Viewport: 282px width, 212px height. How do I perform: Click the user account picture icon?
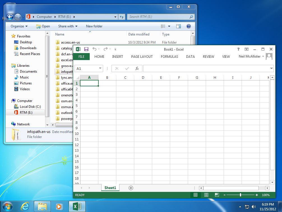coord(269,56)
